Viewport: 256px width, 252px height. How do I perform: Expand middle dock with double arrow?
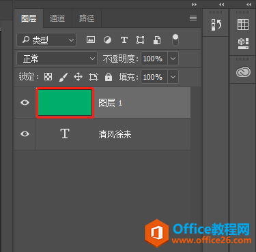[221, 5]
